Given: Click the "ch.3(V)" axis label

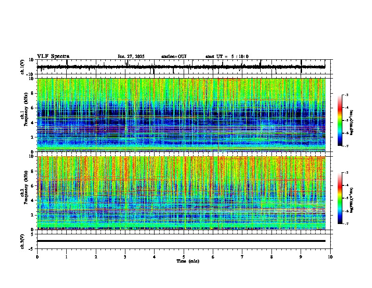Looking at the screenshot, I should tap(23, 241).
